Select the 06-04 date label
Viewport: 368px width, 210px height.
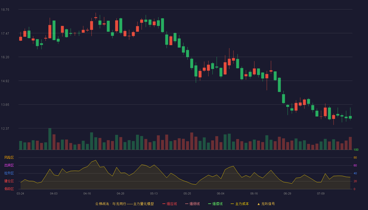(221, 193)
